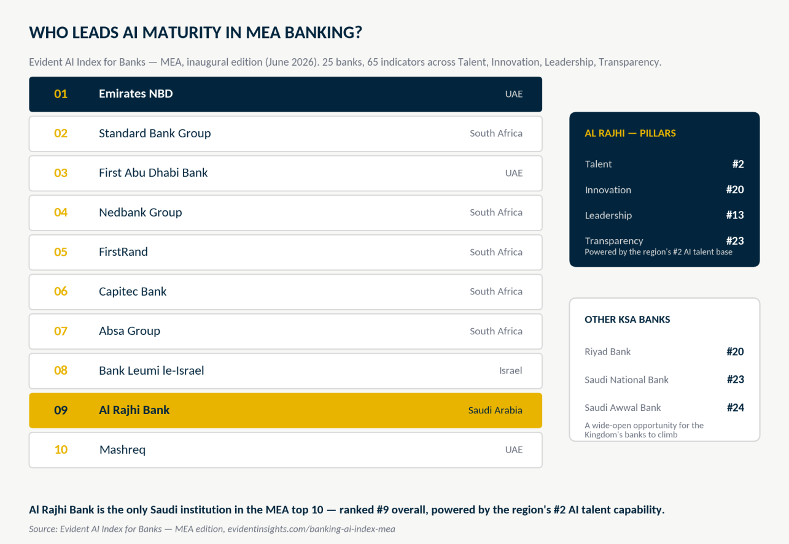789x544 pixels.
Task: Click the Standard Bank Group row
Action: pyautogui.click(x=286, y=134)
